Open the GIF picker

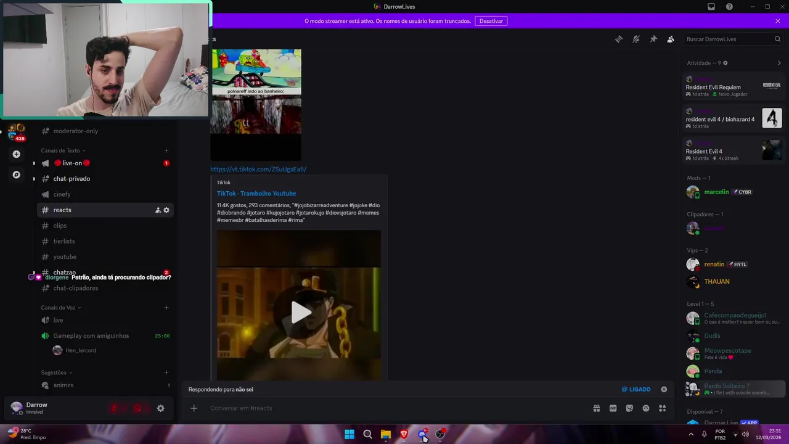(x=613, y=408)
